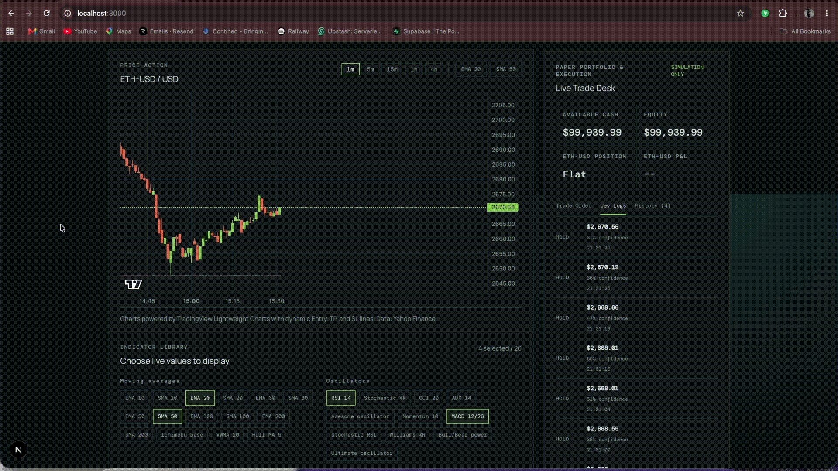Toggle the SMA 50 chart overlay button
Screen dimensions: 838x471
click(506, 69)
